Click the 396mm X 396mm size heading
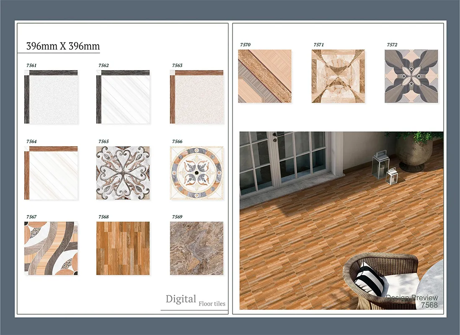The height and width of the screenshot is (335, 460). point(63,46)
